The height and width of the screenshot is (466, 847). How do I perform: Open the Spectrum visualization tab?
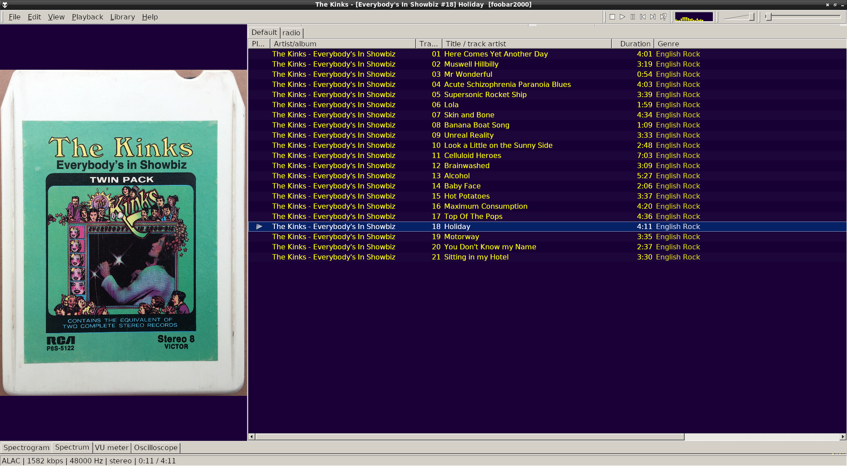click(x=72, y=447)
